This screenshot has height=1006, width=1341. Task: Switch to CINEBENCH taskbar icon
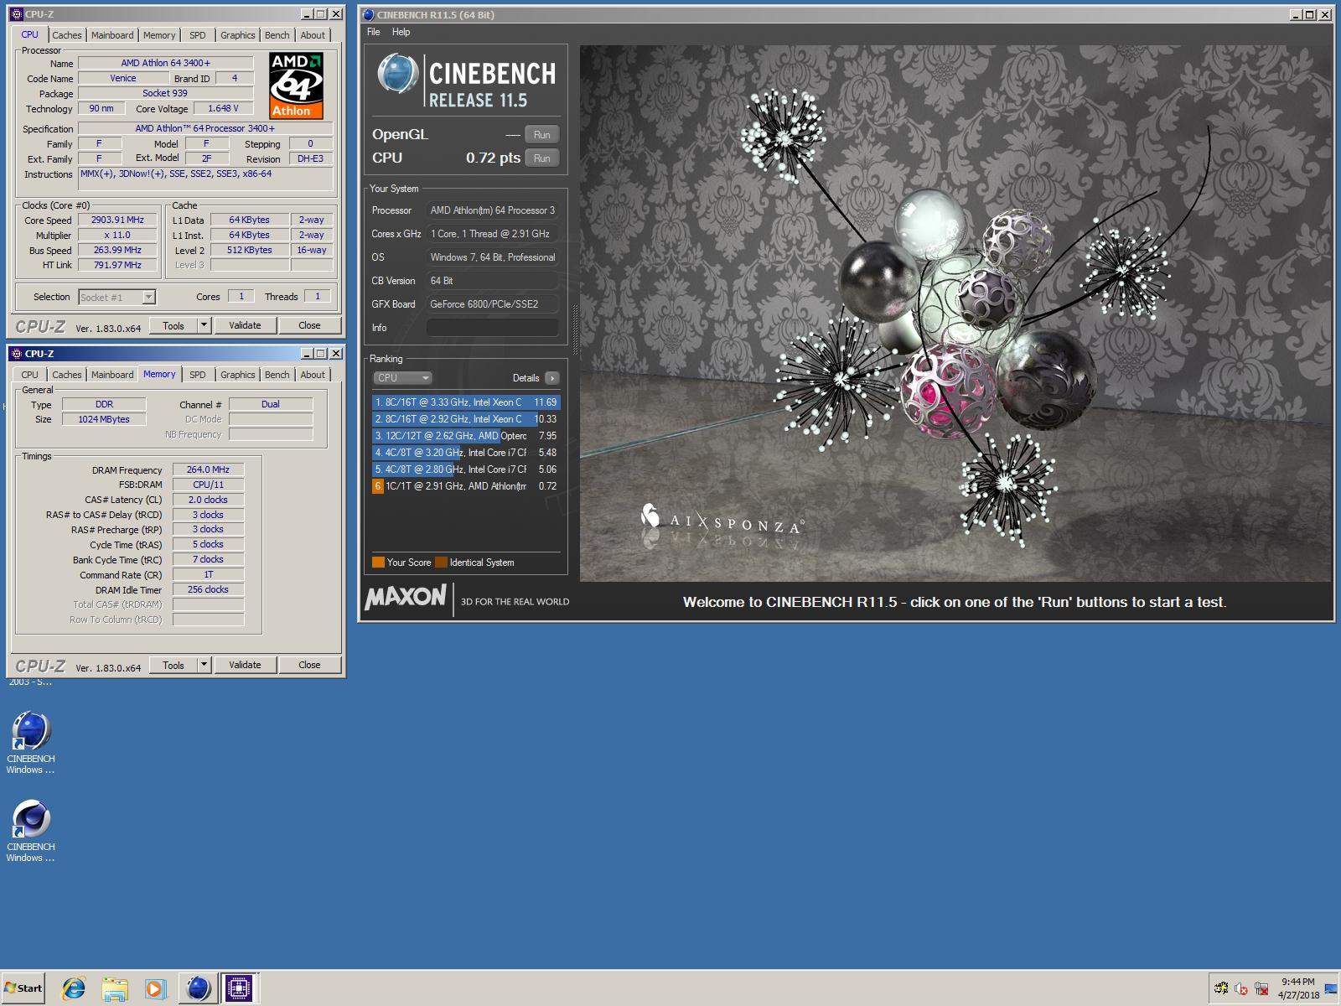click(199, 988)
